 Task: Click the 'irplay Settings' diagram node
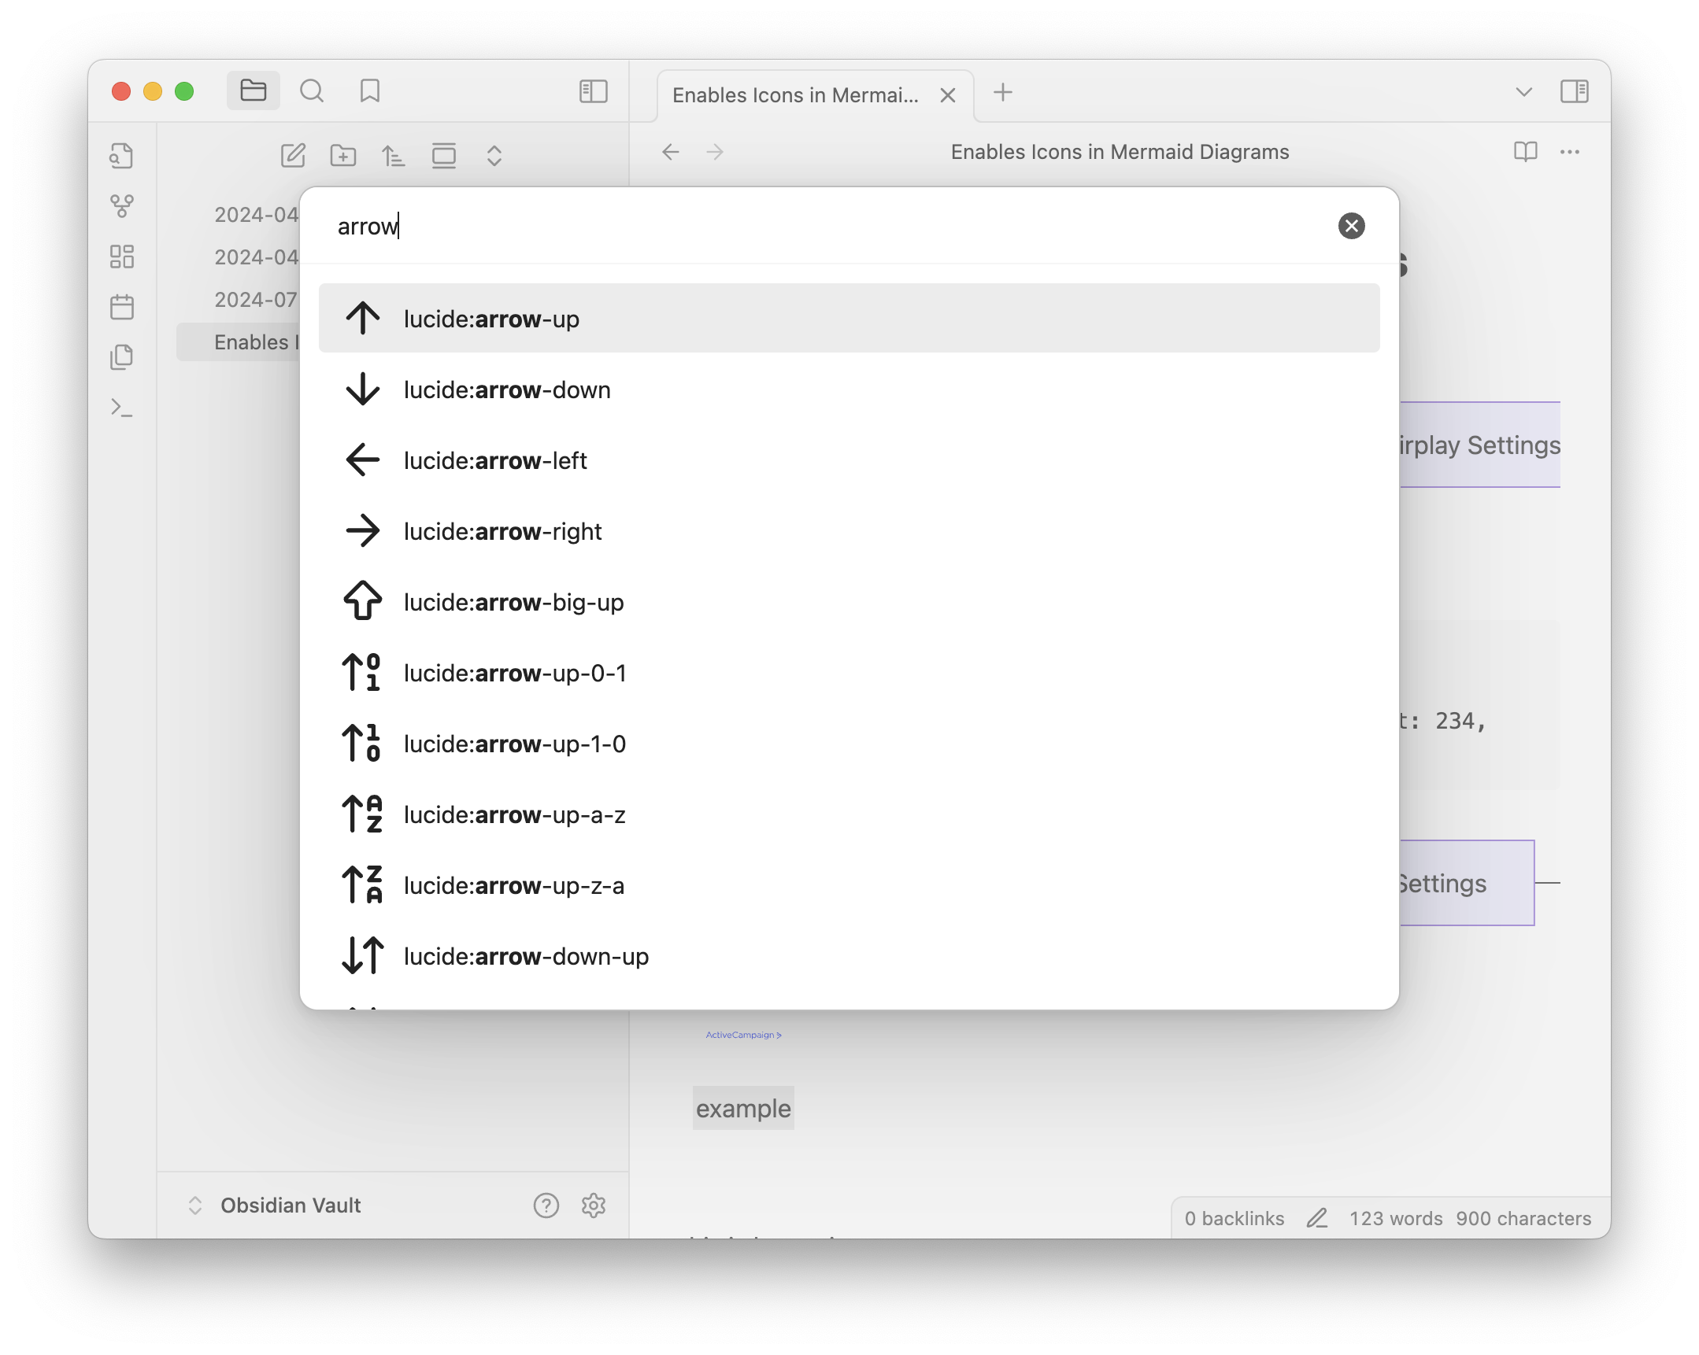pos(1480,445)
